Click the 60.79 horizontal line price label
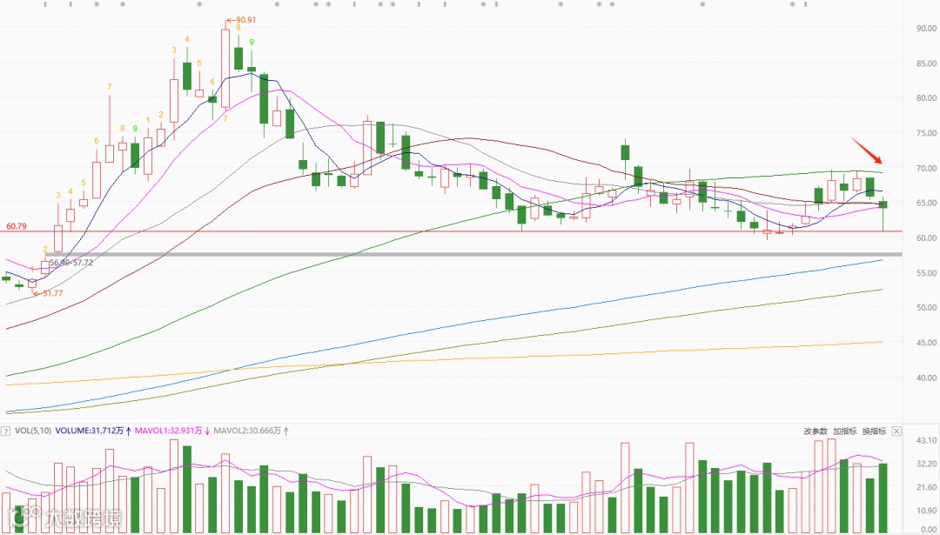940x535 pixels. tap(17, 226)
